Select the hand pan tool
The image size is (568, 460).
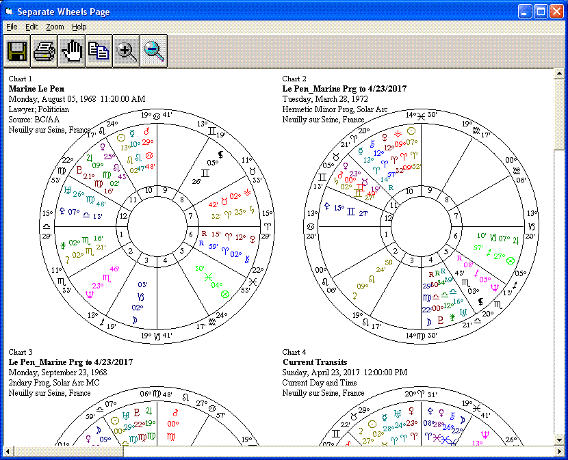(x=72, y=51)
